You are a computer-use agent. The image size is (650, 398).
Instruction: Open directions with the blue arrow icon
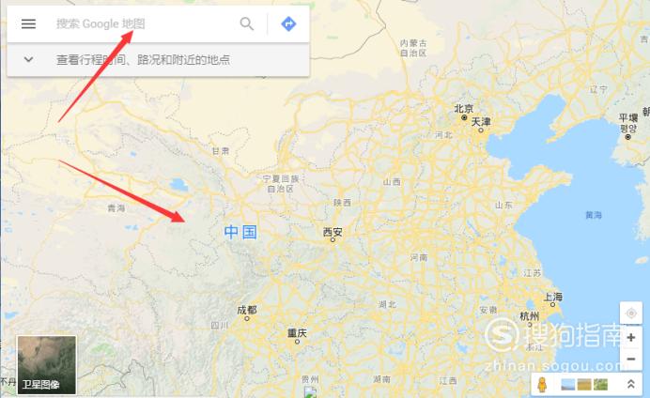(288, 24)
